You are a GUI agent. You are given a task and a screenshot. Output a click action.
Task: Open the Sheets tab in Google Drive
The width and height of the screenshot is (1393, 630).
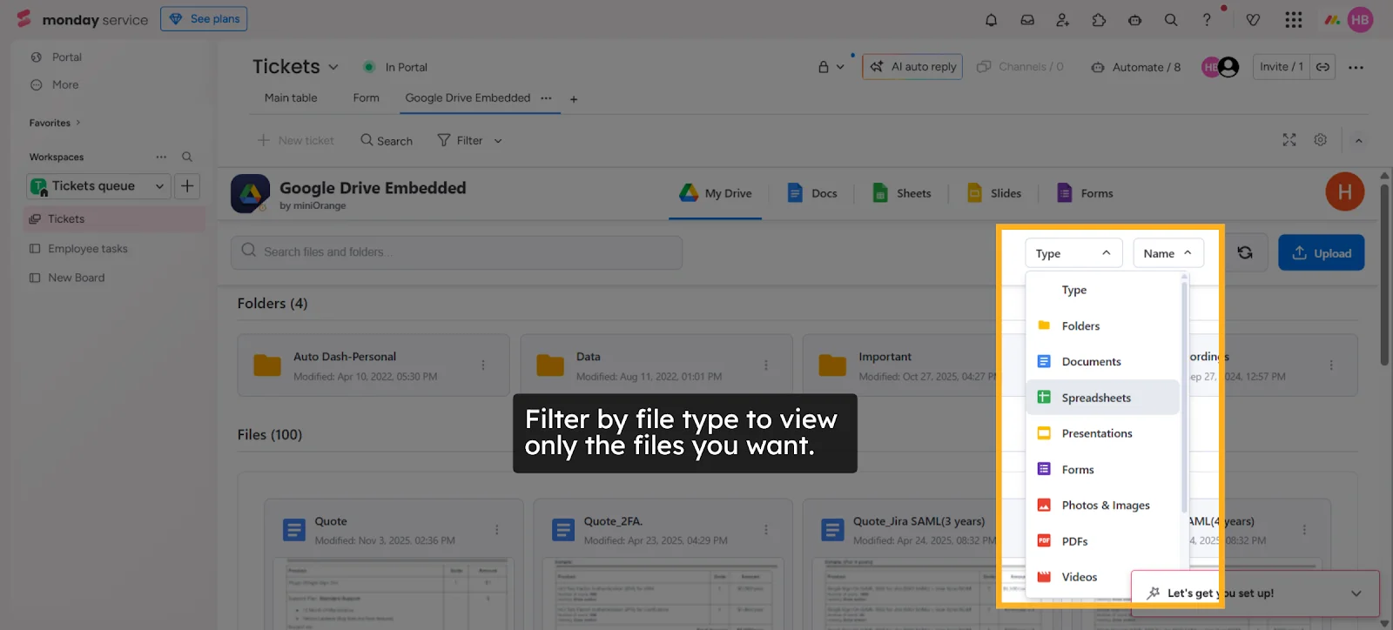point(903,193)
